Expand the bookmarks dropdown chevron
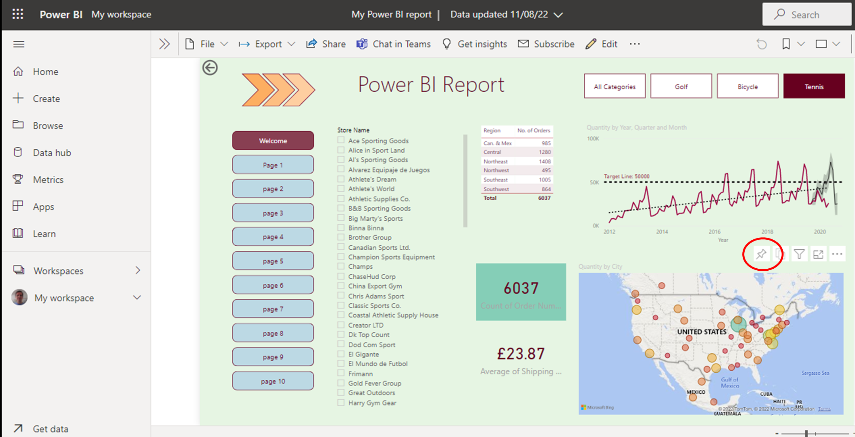This screenshot has width=855, height=437. point(801,44)
